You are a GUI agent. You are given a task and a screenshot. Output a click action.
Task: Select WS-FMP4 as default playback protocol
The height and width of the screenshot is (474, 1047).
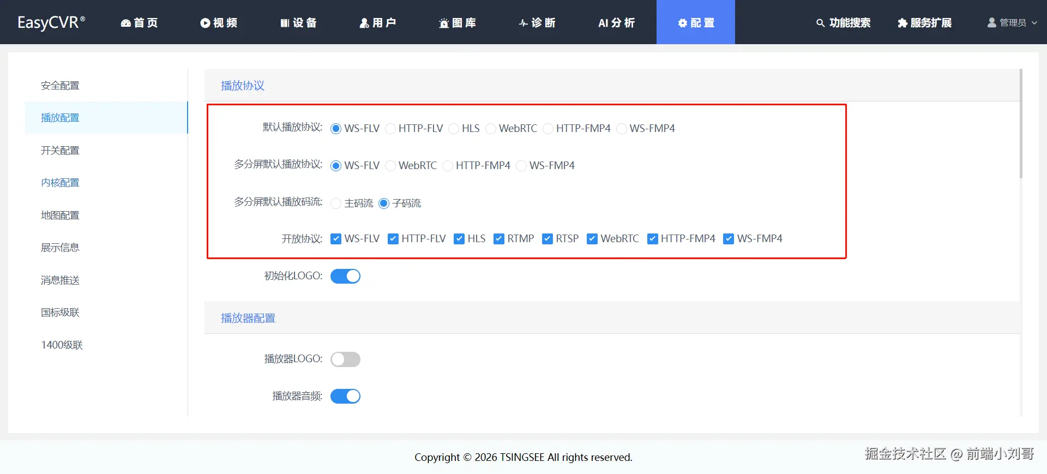tap(622, 129)
